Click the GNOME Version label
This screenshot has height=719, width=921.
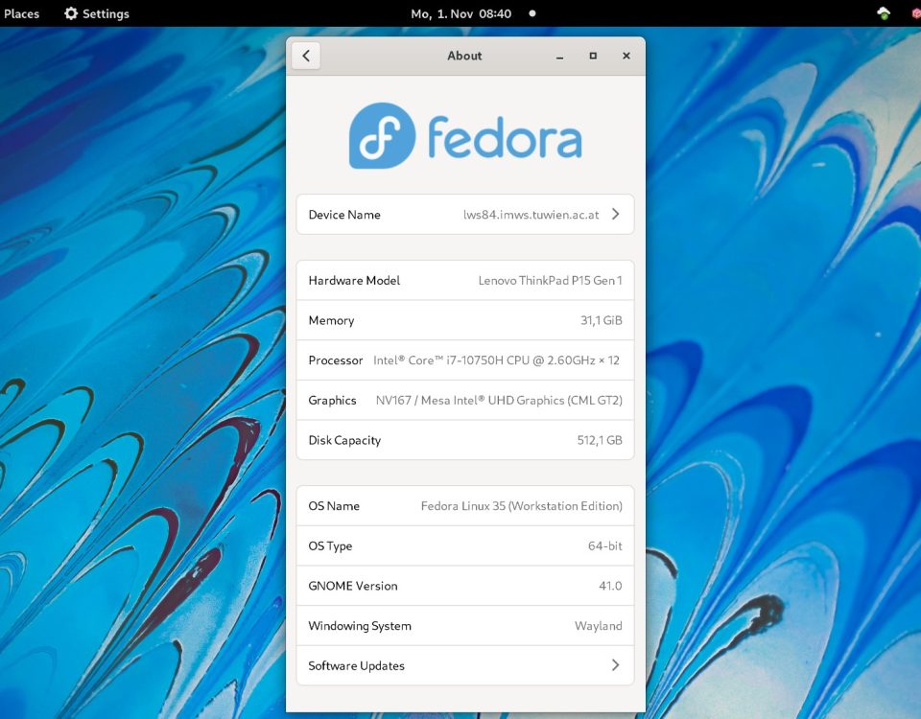click(353, 586)
